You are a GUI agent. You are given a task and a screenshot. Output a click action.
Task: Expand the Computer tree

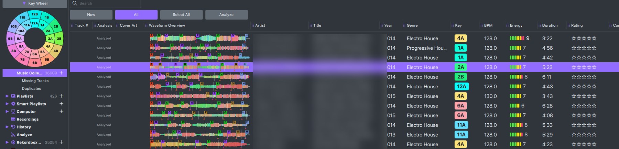pyautogui.click(x=7, y=112)
